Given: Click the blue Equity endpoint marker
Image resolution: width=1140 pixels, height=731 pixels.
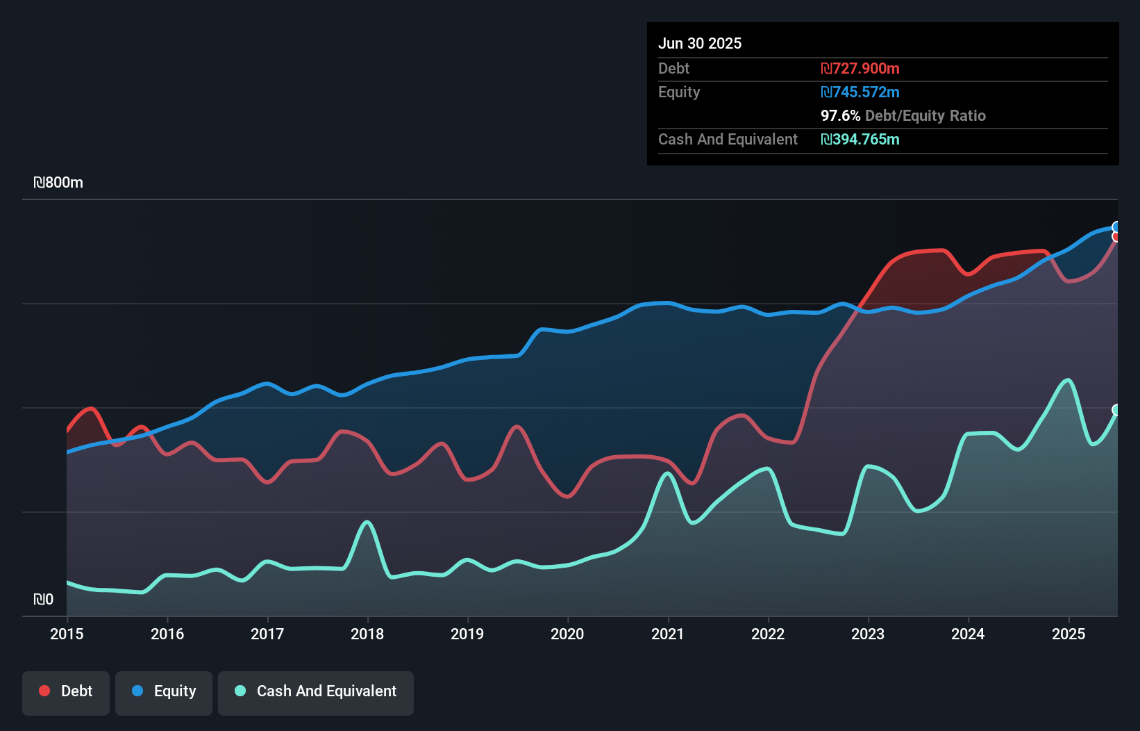Looking at the screenshot, I should (x=1116, y=227).
